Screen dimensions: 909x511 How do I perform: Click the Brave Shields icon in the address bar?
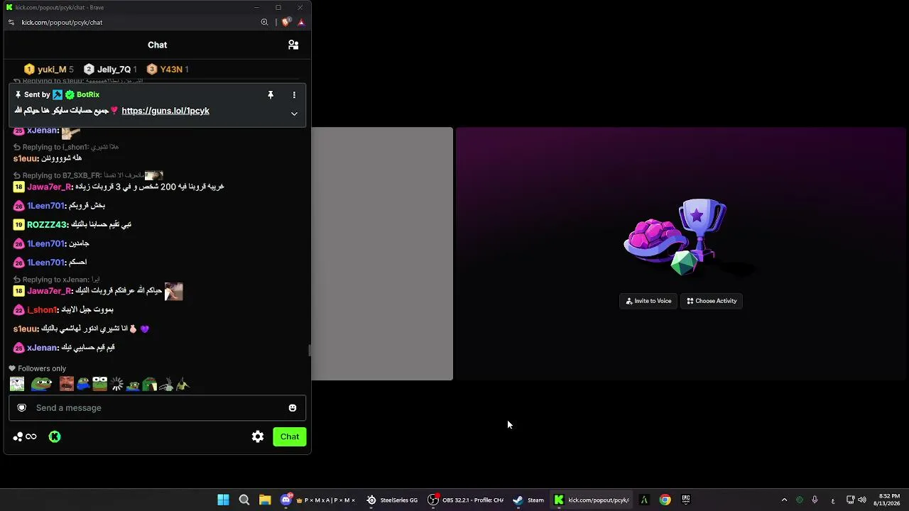(285, 22)
